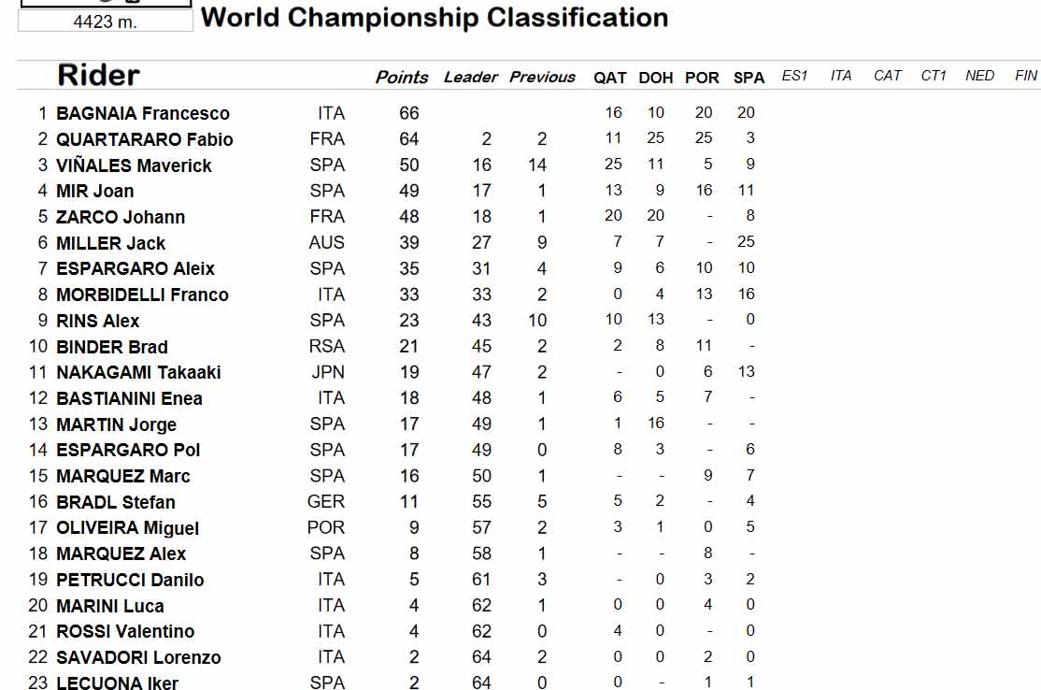Screen dimensions: 1041x690
Task: Click MARQUEZ Marc rider name
Action: [122, 476]
